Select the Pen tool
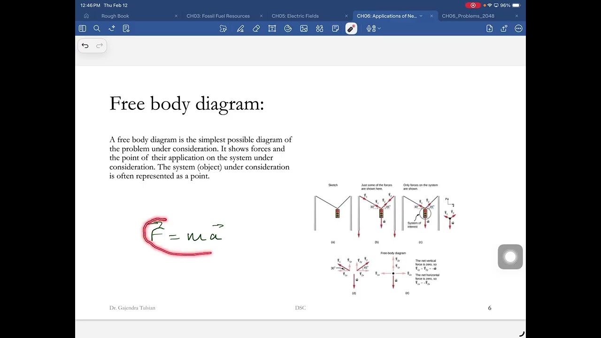The image size is (601, 338). pos(240,29)
